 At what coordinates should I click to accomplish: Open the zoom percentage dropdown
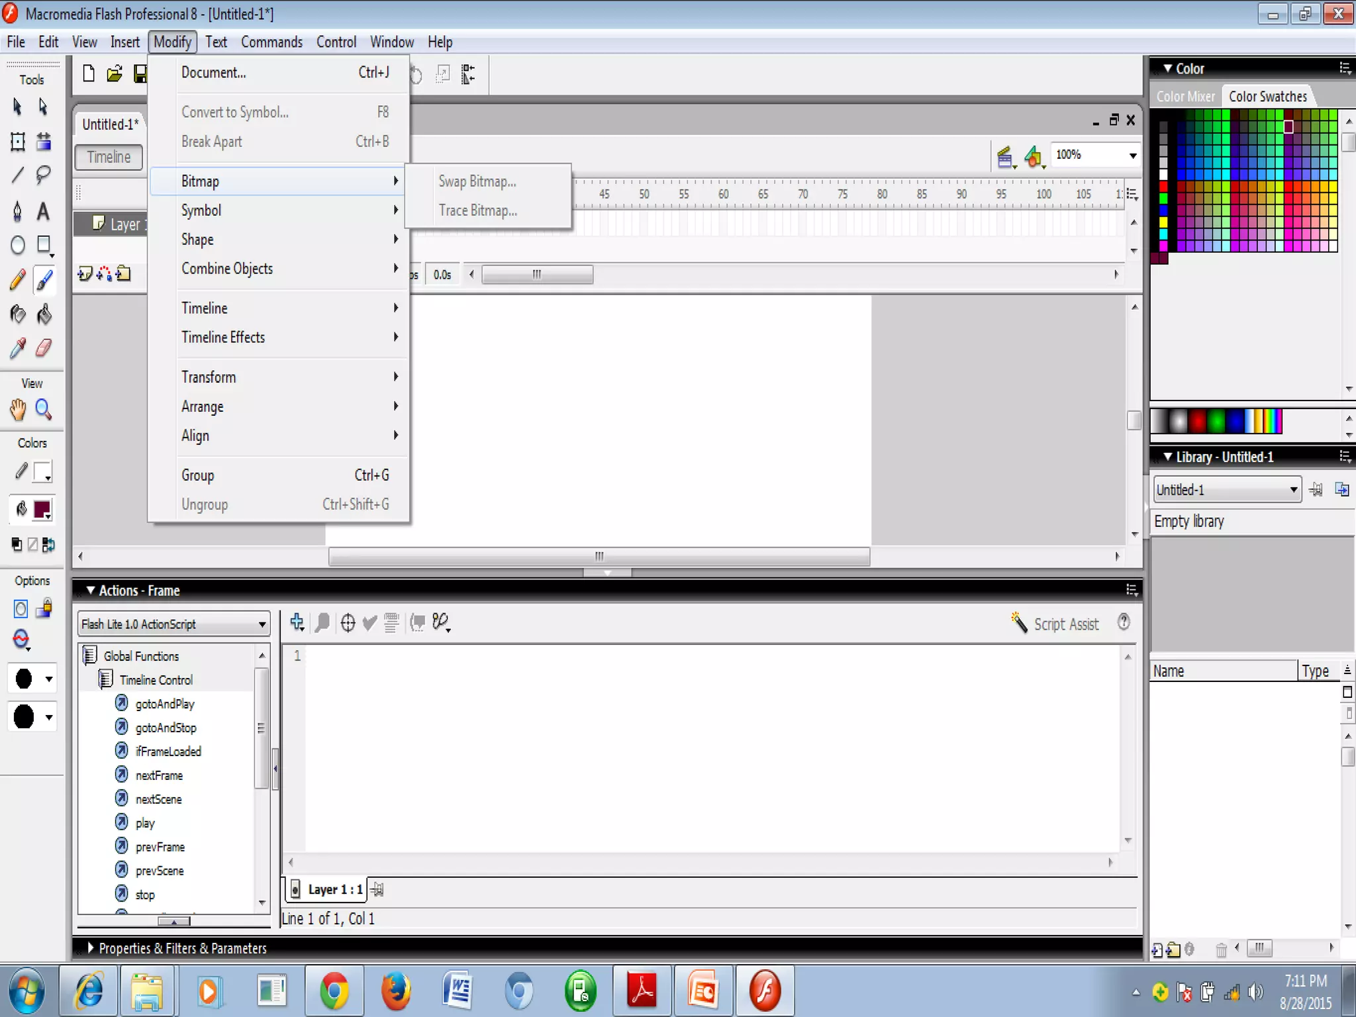[x=1133, y=156]
